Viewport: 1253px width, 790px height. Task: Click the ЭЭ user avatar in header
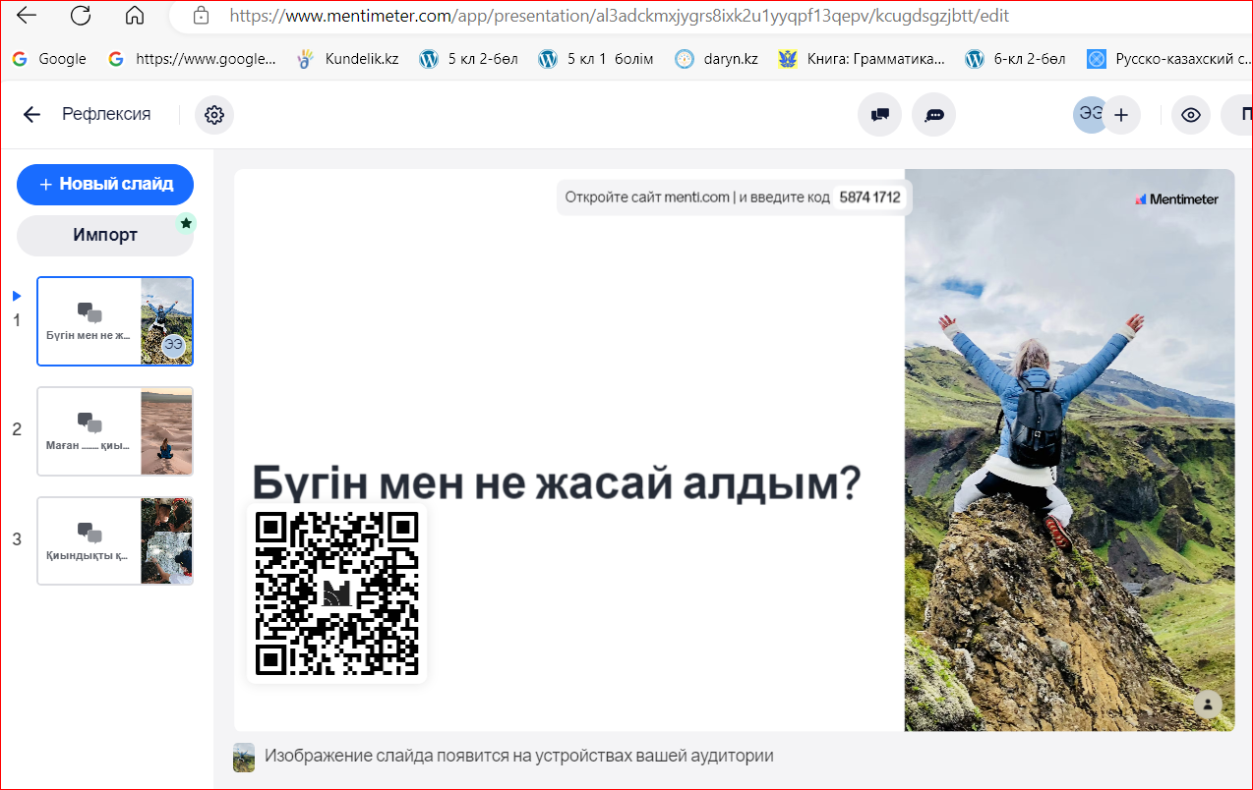[x=1090, y=115]
